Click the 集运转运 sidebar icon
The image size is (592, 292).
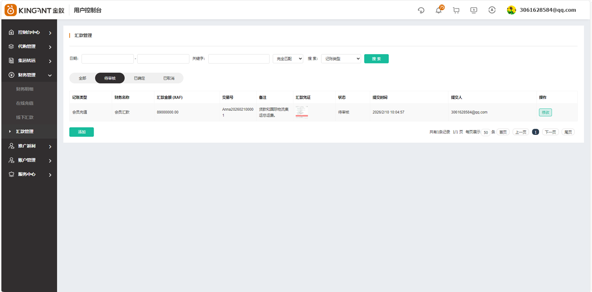11,61
